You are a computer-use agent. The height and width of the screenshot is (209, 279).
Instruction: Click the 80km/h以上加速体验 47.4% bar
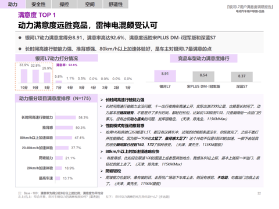pyautogui.click(x=63, y=138)
